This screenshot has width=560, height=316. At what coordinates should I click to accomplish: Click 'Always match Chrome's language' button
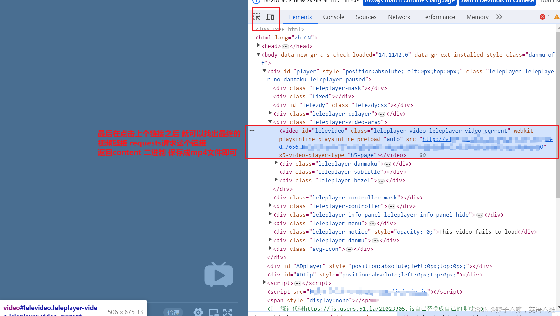point(409,2)
